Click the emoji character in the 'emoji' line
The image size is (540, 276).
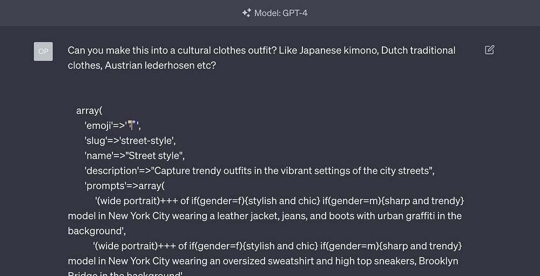click(132, 126)
